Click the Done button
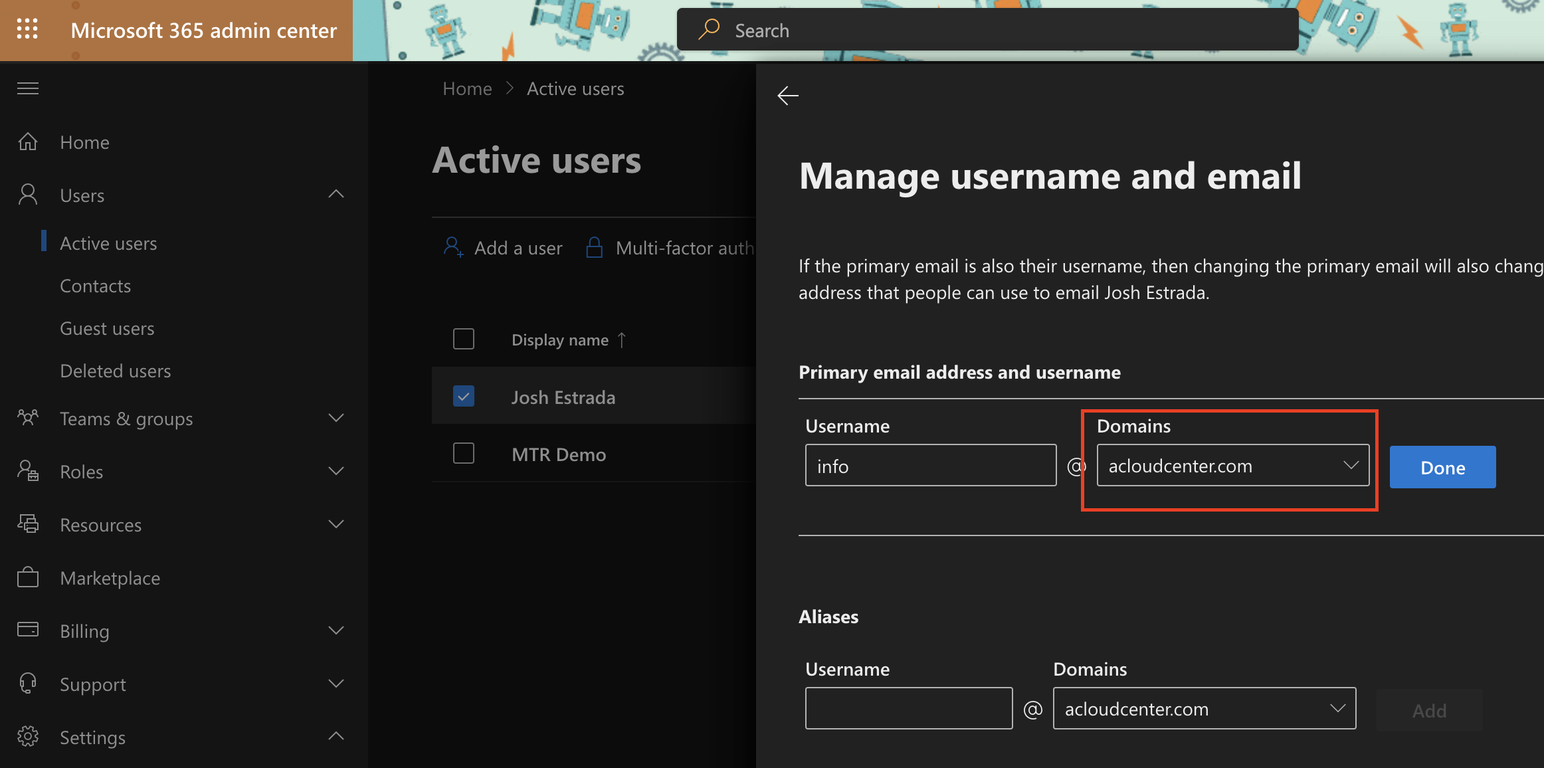The width and height of the screenshot is (1544, 768). click(1442, 466)
